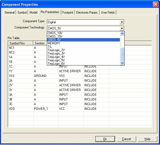Choose CMOS_10V from the technology list
The image size is (160, 145).
pyautogui.click(x=55, y=33)
